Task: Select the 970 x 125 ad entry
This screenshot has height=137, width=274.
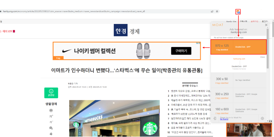Action: 238,47
